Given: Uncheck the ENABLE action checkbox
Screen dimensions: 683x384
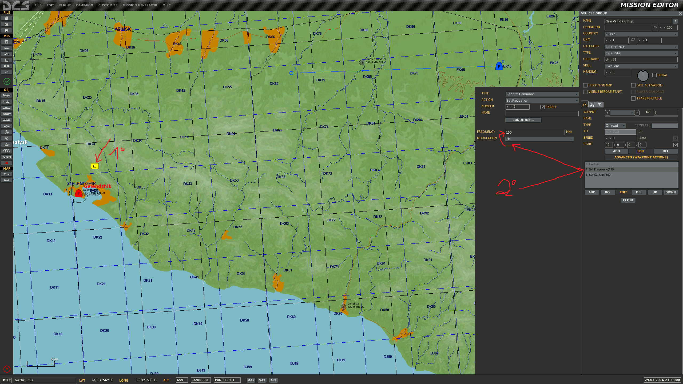Looking at the screenshot, I should (542, 107).
